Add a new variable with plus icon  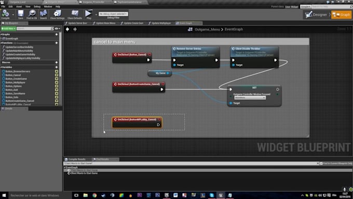[57, 67]
